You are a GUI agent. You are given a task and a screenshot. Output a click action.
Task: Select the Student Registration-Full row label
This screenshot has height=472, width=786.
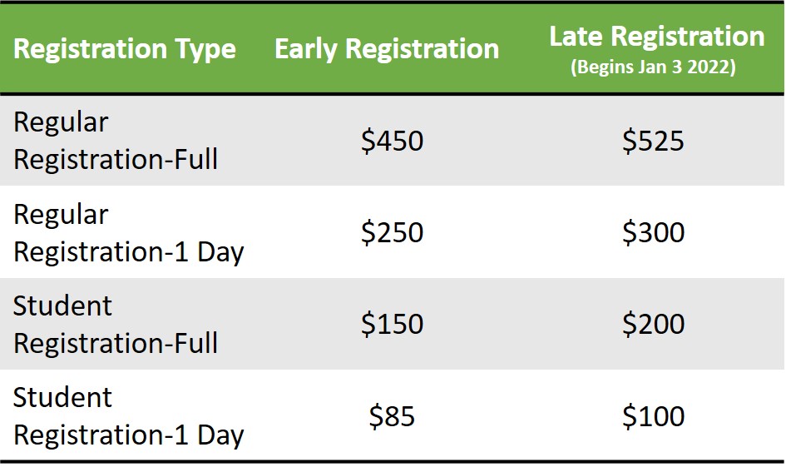tap(116, 324)
